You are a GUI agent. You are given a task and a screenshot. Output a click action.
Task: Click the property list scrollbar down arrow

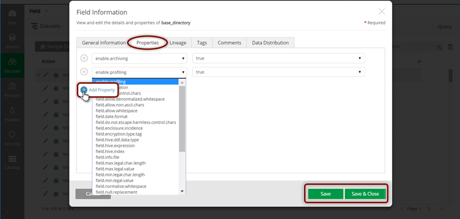[182, 191]
